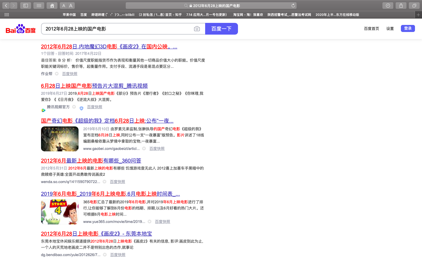Open result about 3D电影《画皮2》在国内公映
The image size is (422, 264).
(x=109, y=46)
